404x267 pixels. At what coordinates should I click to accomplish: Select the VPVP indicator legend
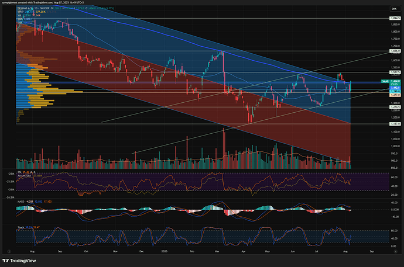click(x=20, y=13)
